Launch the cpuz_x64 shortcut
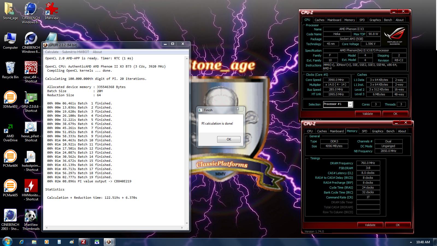The height and width of the screenshot is (246, 437). click(x=31, y=72)
